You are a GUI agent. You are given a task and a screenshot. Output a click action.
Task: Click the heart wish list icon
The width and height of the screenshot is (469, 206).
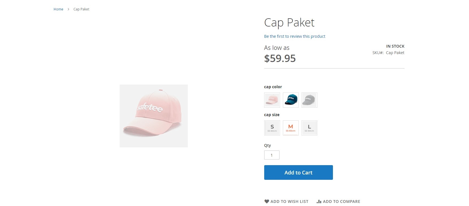[266, 201]
